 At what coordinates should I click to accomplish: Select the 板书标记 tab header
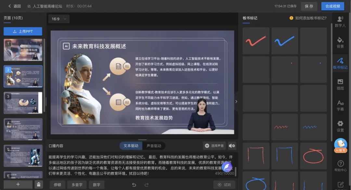pyautogui.click(x=250, y=18)
